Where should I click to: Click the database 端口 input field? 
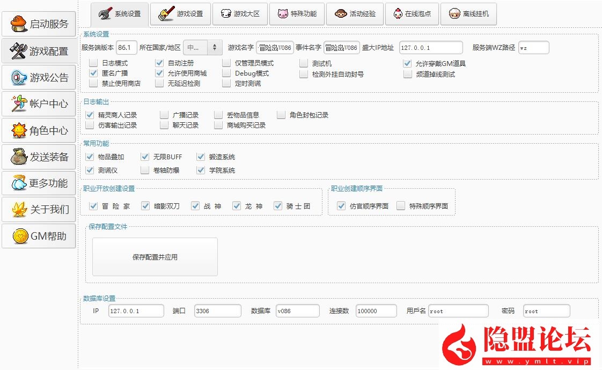point(216,311)
